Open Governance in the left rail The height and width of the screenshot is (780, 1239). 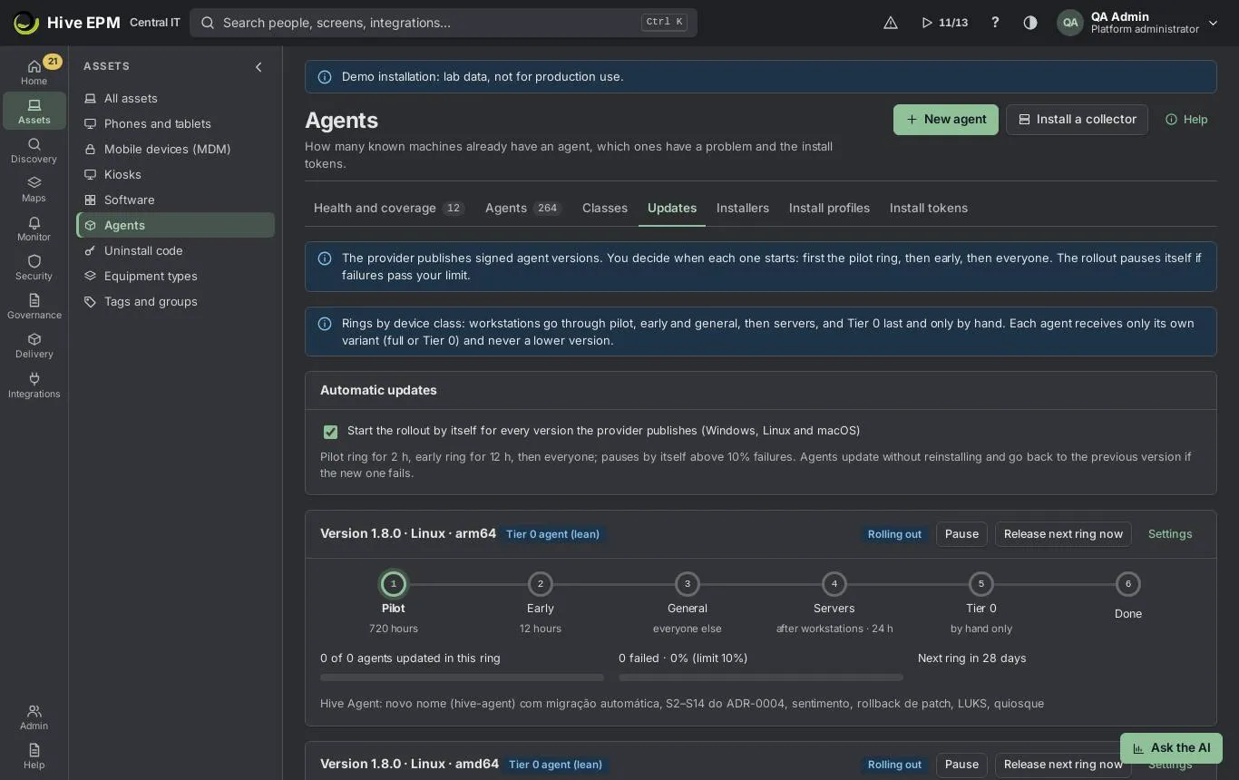click(x=34, y=307)
